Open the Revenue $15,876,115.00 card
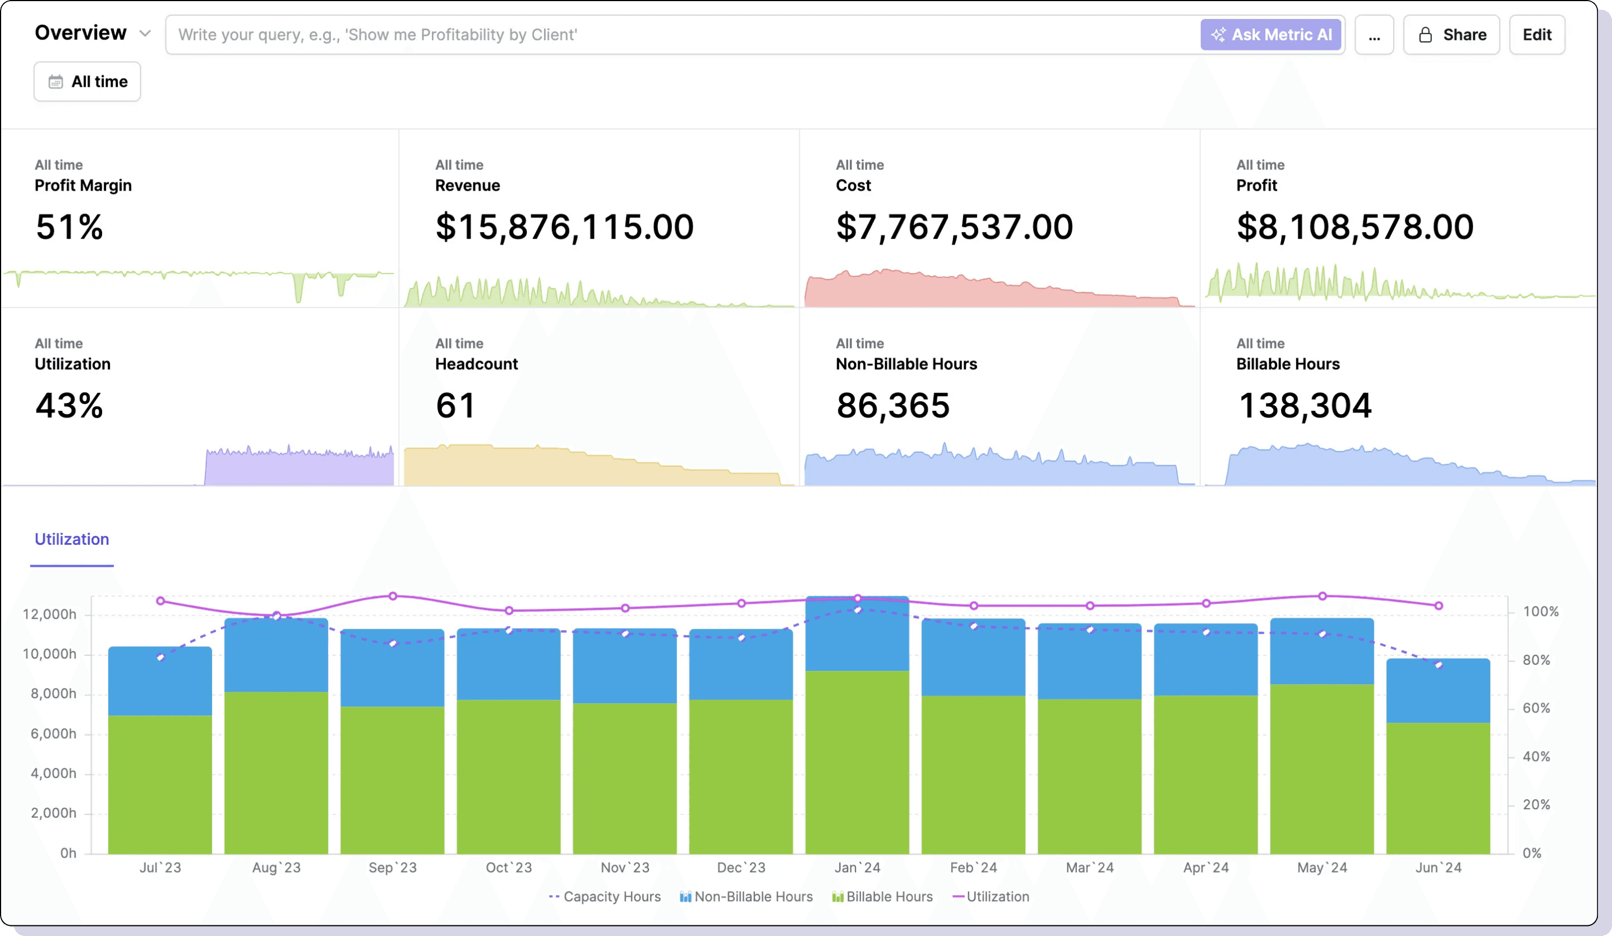 point(600,219)
